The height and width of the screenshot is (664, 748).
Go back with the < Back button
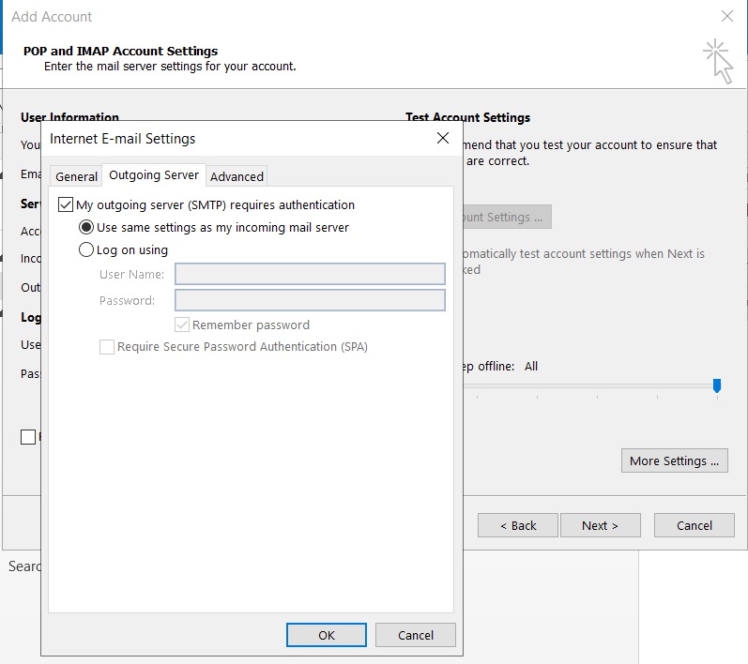517,525
